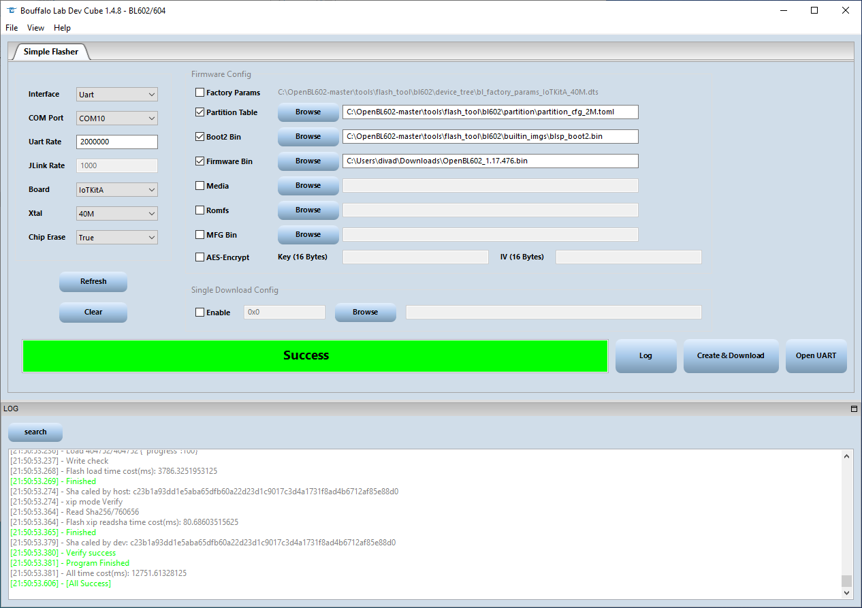
Task: Uncheck the Boot2 Bin checkbox
Action: point(199,137)
